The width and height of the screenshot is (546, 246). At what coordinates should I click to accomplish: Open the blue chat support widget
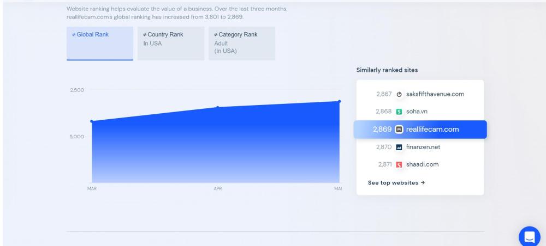[x=529, y=235]
